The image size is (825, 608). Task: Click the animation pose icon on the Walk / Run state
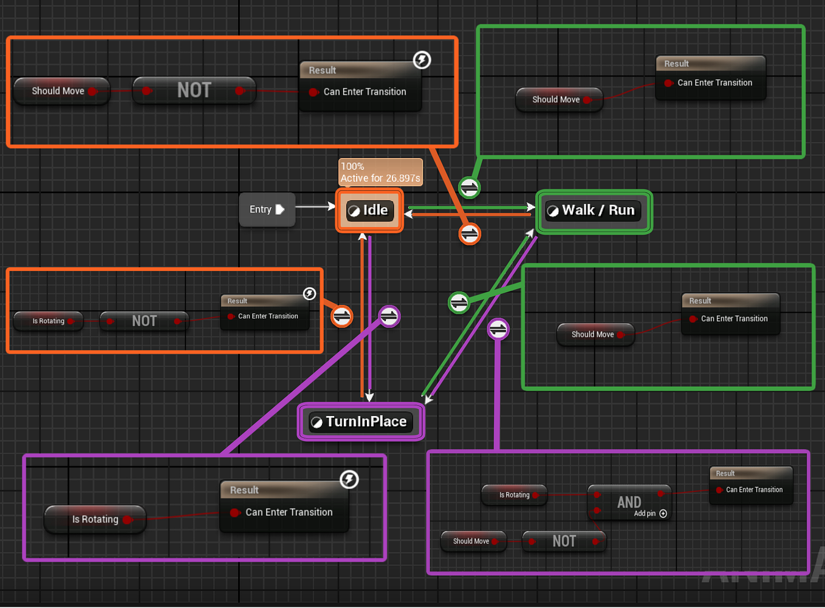pos(553,211)
